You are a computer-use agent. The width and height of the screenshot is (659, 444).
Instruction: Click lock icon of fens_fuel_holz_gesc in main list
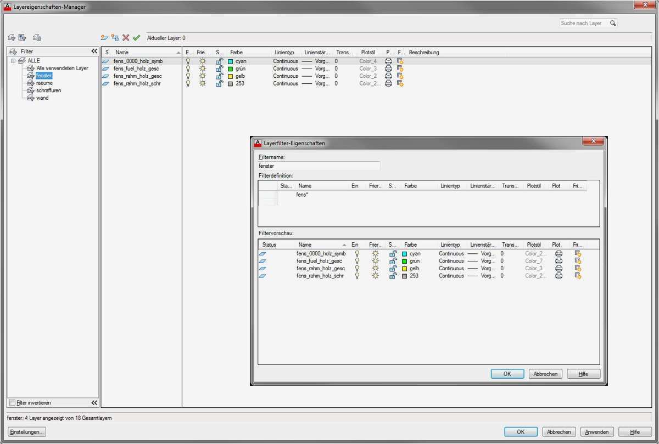tap(219, 69)
